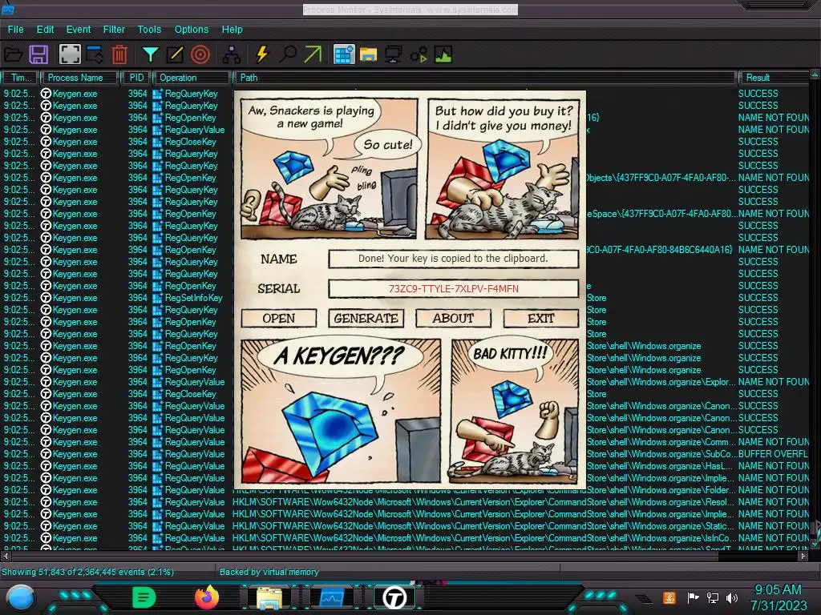Viewport: 821px width, 615px height.
Task: Click the Operation column header
Action: pos(192,78)
